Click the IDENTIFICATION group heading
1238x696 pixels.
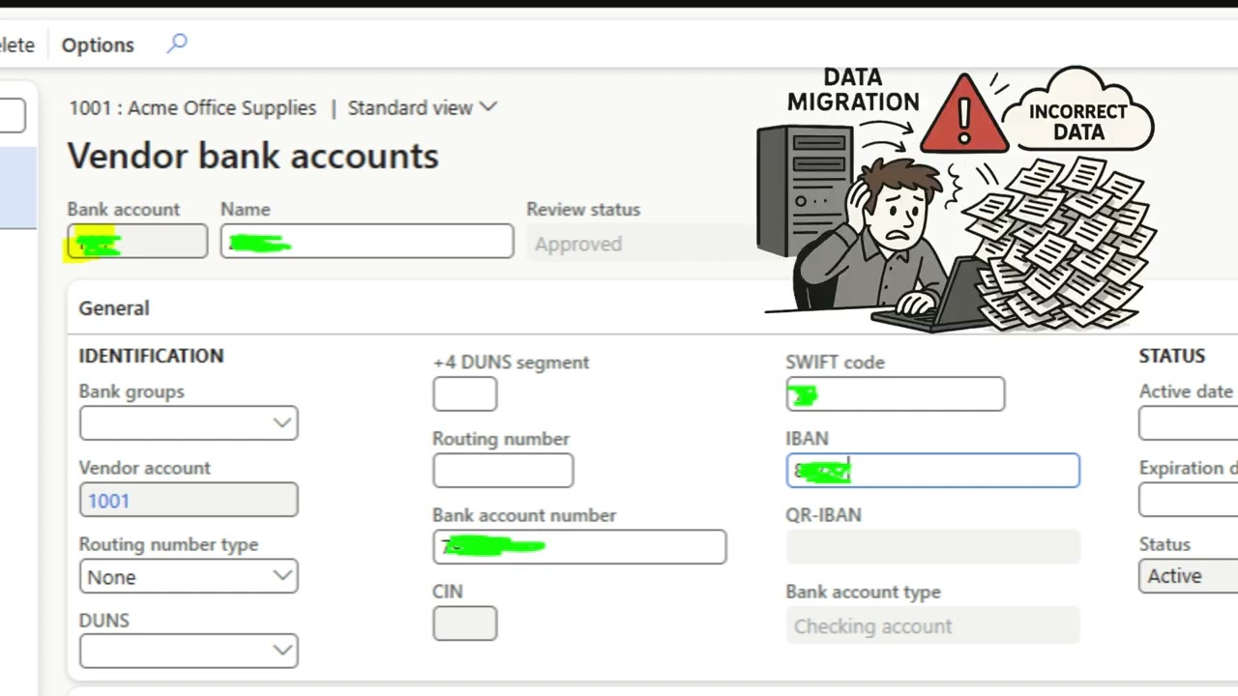pos(151,356)
